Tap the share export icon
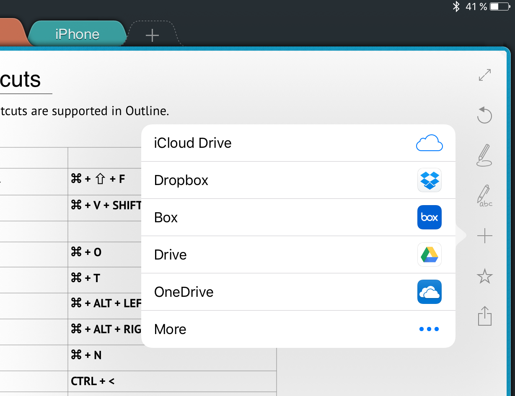 pos(484,316)
